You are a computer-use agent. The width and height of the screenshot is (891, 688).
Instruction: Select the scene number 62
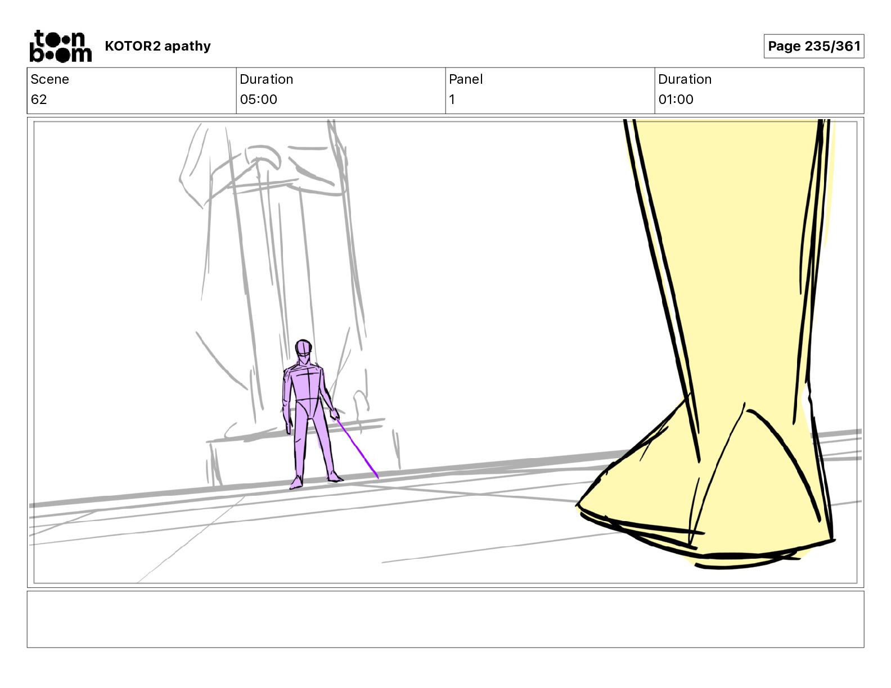pos(39,99)
